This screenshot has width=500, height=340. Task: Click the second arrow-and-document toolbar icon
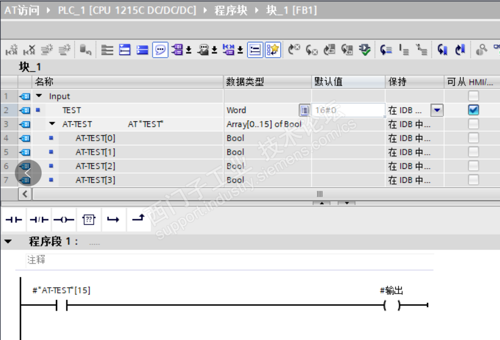click(x=347, y=50)
